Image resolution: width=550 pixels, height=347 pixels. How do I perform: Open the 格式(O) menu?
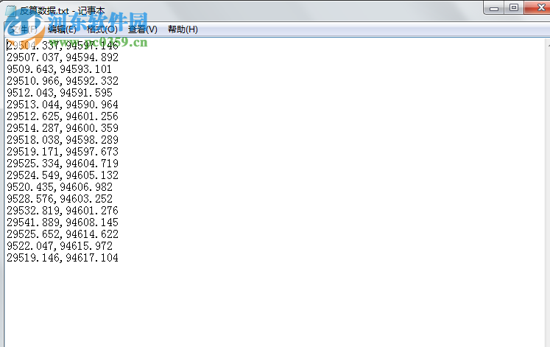pos(102,29)
